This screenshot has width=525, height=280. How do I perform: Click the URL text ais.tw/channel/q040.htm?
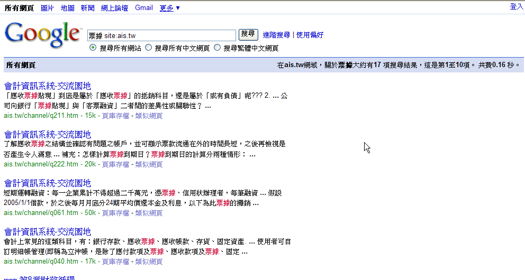[x=41, y=262]
